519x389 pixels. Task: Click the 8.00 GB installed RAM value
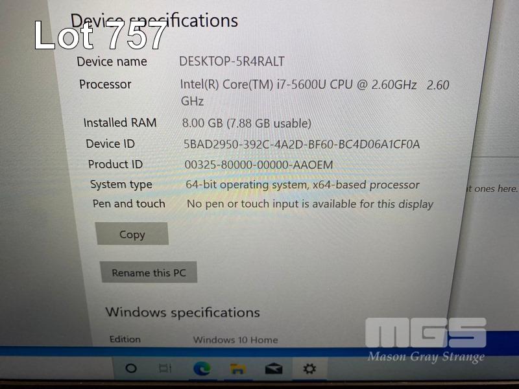[247, 123]
